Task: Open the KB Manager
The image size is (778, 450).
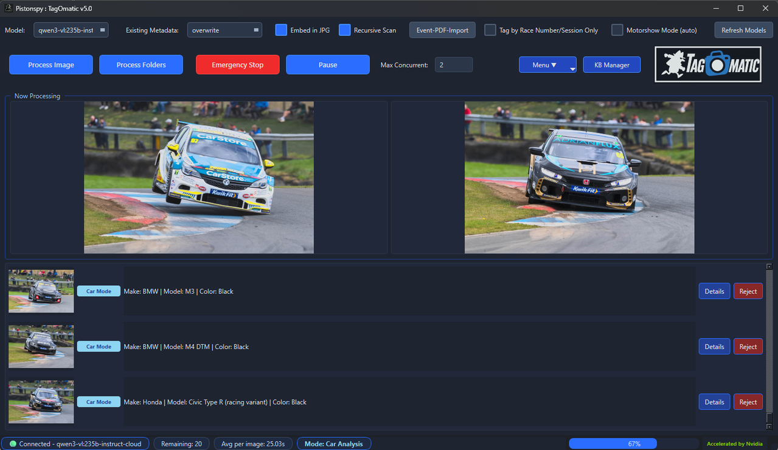Action: point(612,64)
